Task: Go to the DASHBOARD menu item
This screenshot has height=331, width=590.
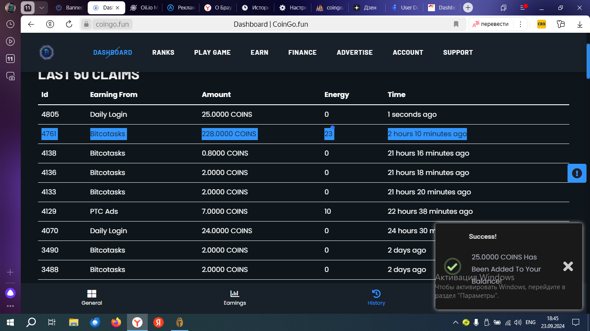Action: point(113,53)
